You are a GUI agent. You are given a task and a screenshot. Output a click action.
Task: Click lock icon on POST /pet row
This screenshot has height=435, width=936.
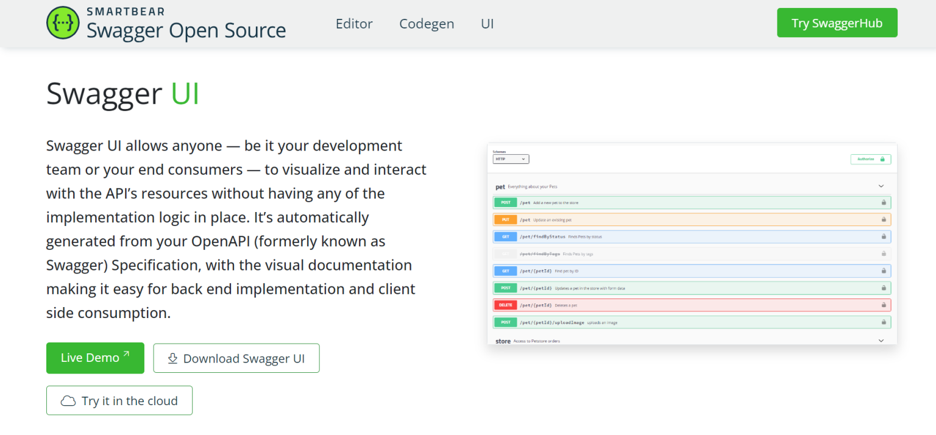[883, 202]
